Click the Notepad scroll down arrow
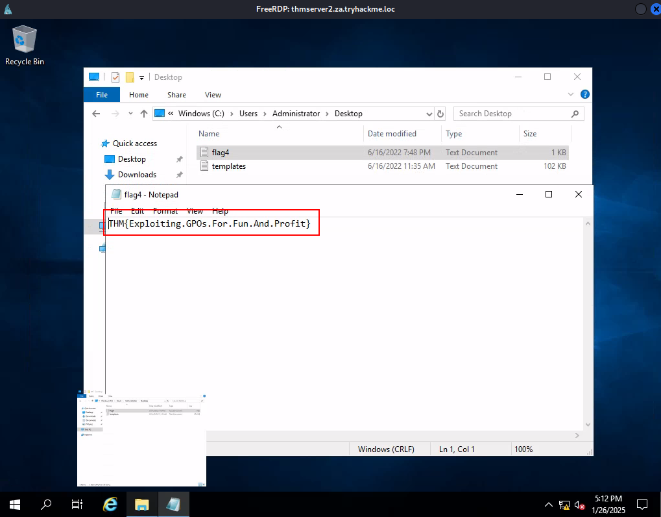The width and height of the screenshot is (661, 517). [588, 425]
